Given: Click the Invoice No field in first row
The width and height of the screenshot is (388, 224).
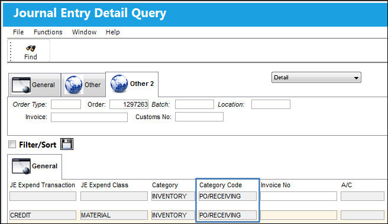Looking at the screenshot, I should 299,196.
